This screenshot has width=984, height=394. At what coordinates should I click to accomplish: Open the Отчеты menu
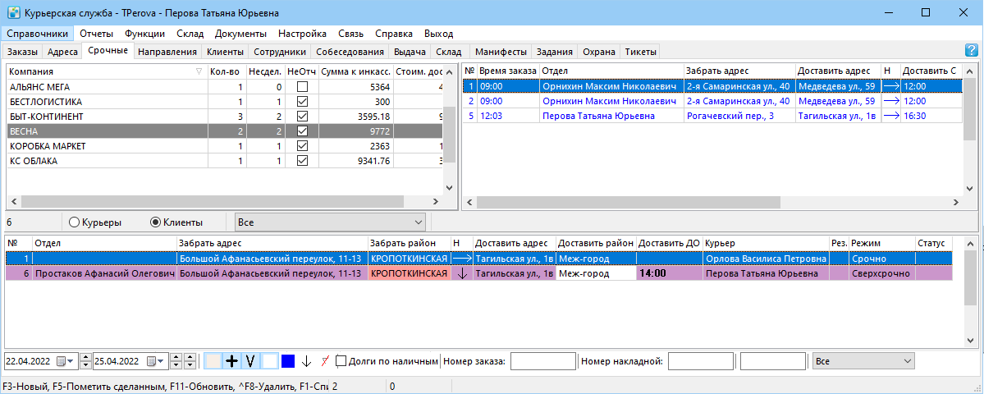point(97,34)
